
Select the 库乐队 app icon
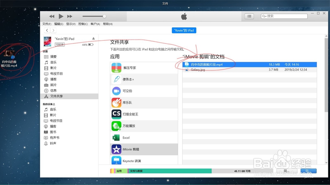[x=116, y=103]
